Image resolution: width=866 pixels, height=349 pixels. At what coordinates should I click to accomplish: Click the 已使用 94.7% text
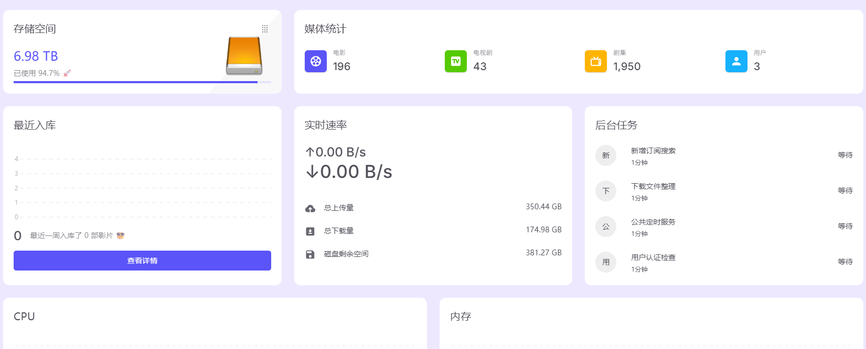click(x=37, y=73)
